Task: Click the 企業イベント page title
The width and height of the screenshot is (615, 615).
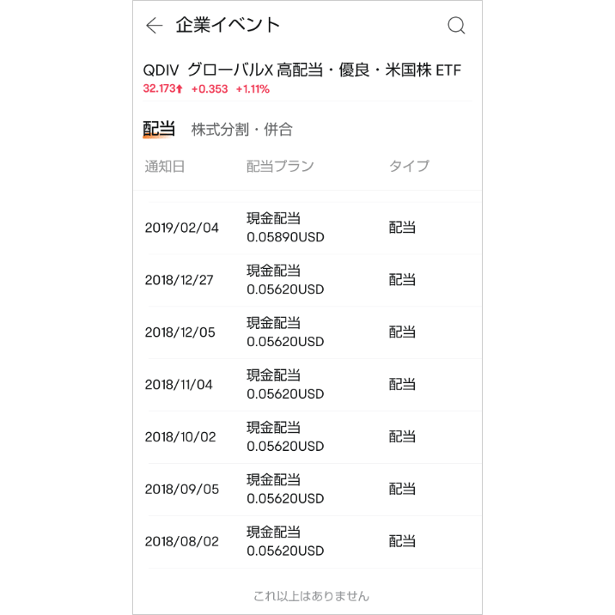Action: tap(228, 25)
